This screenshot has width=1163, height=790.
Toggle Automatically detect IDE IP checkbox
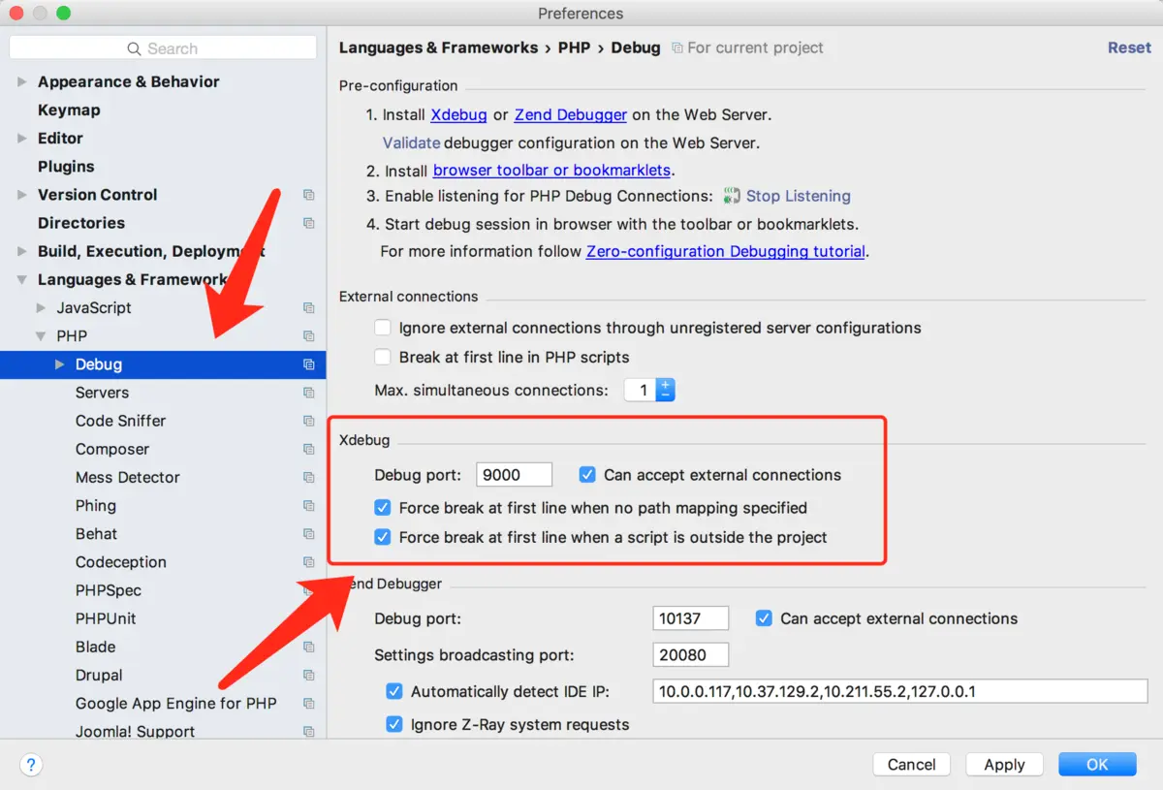pos(394,691)
